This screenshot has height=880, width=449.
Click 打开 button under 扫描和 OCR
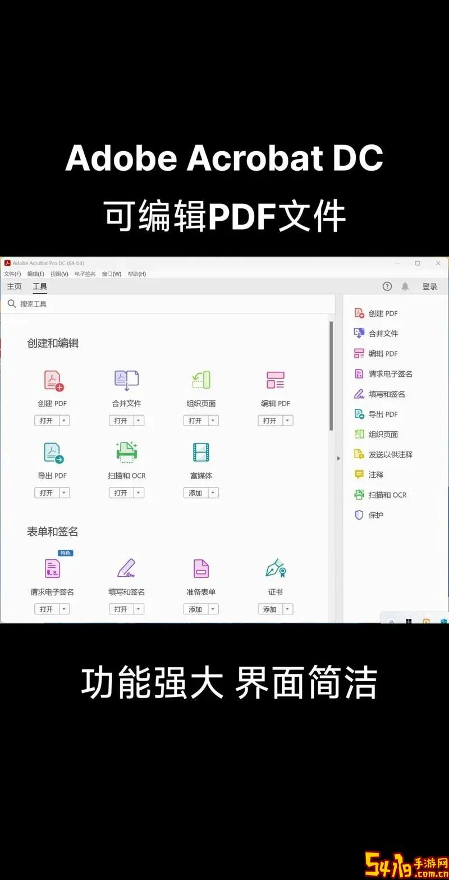pos(121,493)
